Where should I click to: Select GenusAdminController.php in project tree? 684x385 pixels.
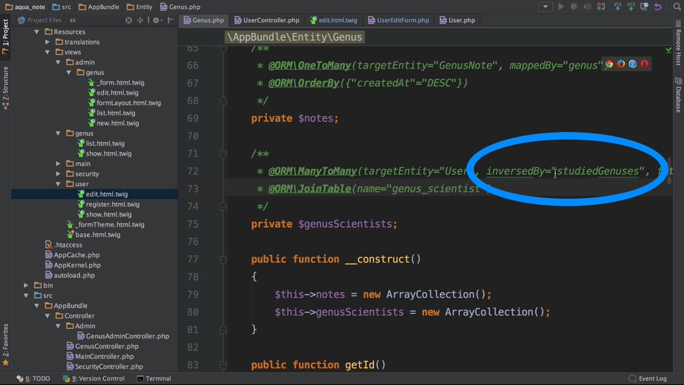coord(127,336)
